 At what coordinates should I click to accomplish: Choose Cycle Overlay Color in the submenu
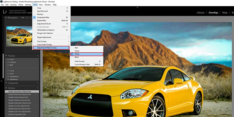(87, 65)
